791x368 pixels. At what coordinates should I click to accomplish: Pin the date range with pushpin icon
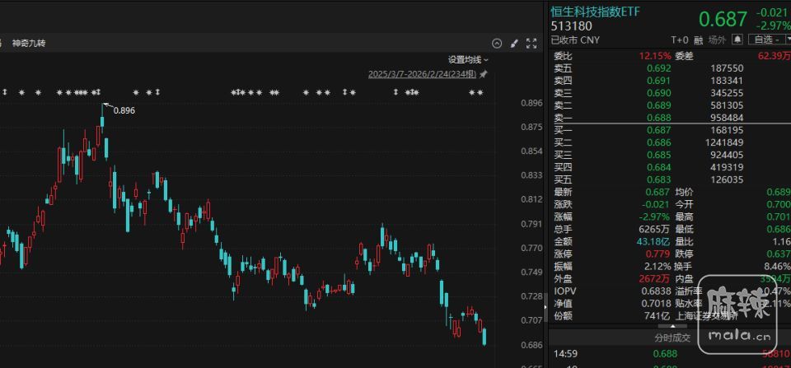click(484, 74)
